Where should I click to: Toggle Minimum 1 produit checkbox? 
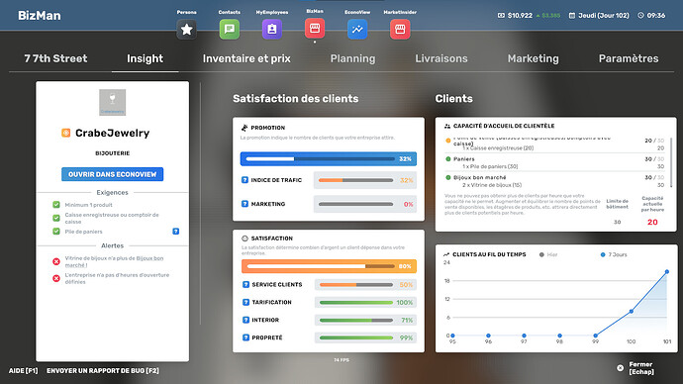(x=56, y=205)
